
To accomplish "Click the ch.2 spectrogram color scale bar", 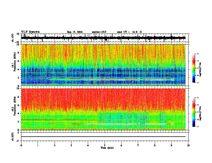I will point(194,112).
